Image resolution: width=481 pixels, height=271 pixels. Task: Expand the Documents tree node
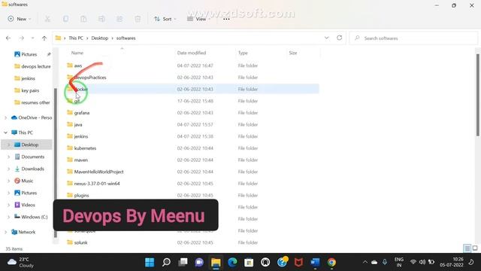tap(8, 157)
